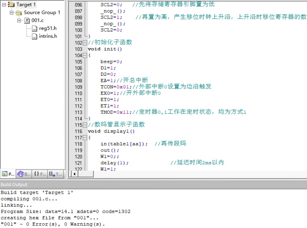Click the 'delay(1);' statement
307x228 pixels.
[x=114, y=163]
